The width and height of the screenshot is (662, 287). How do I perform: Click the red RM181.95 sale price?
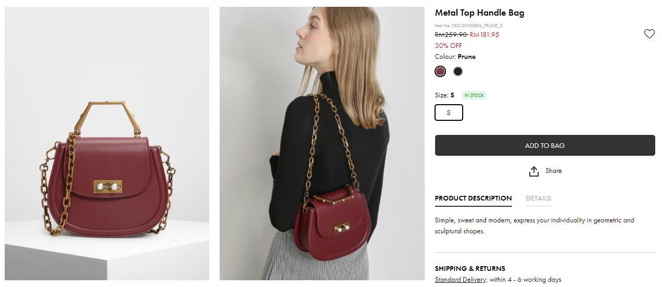point(484,35)
